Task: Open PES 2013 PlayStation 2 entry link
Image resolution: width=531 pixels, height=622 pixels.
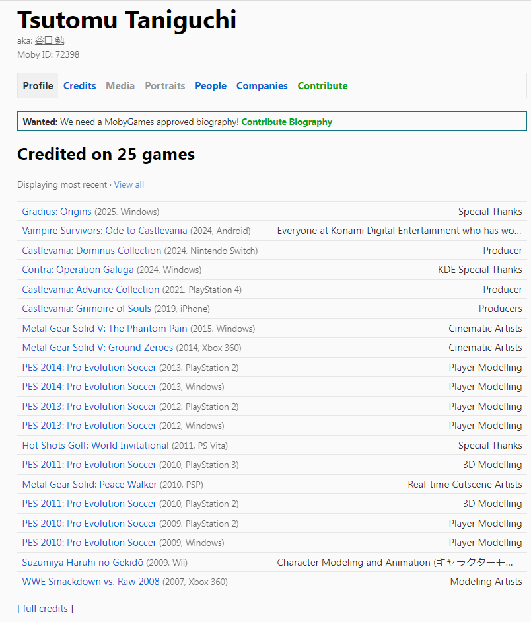Action: tap(89, 407)
